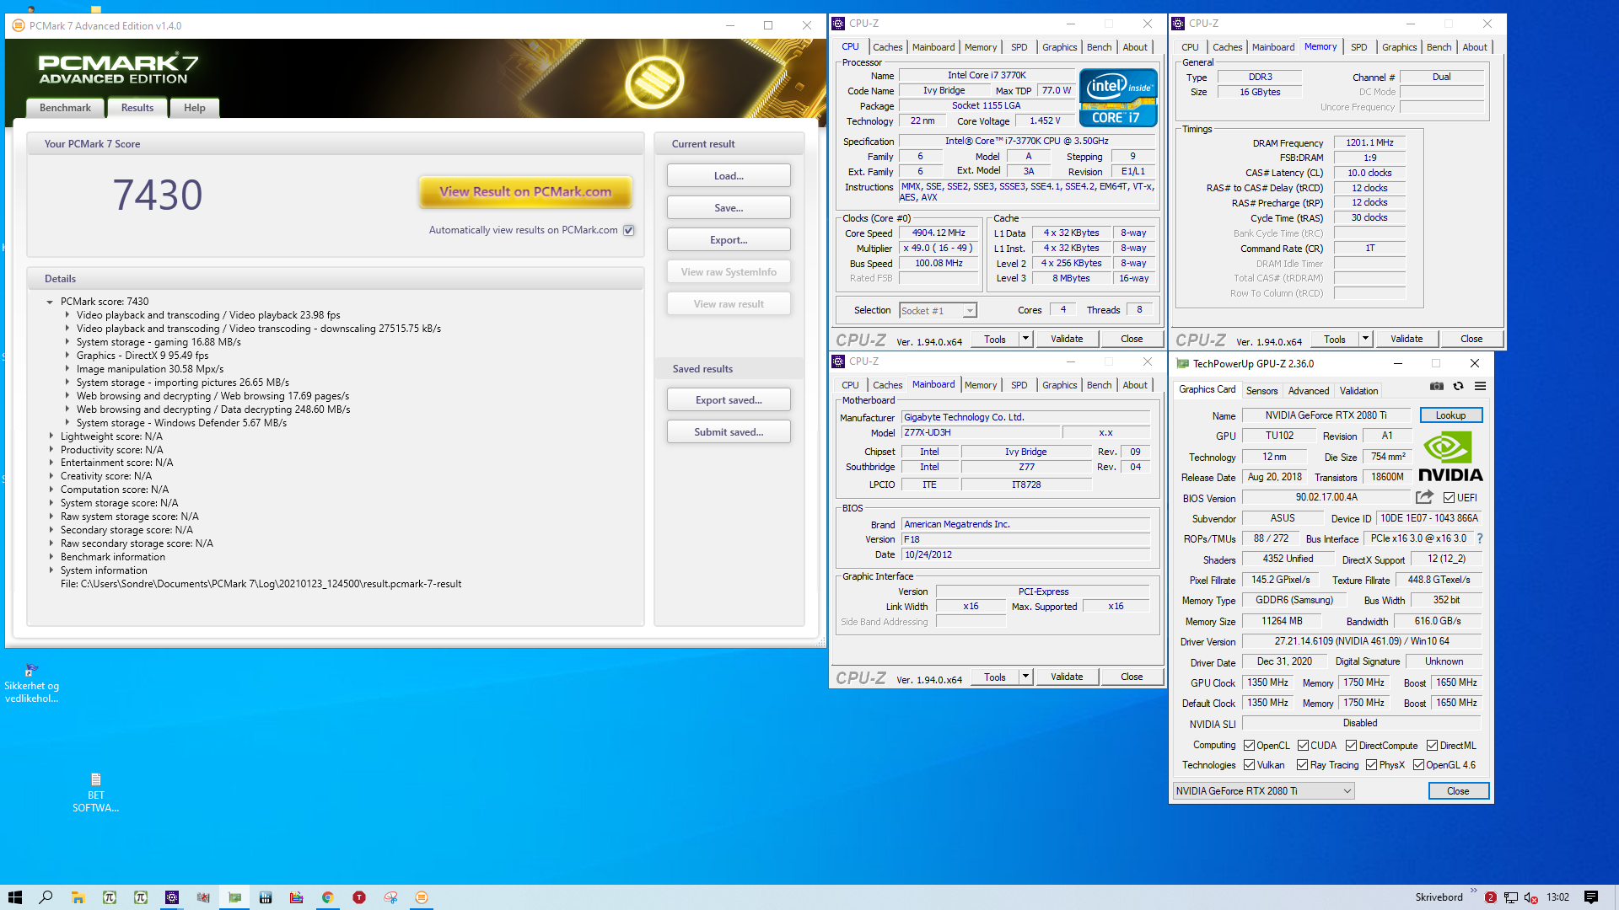Open File Explorer from the taskbar
This screenshot has width=1619, height=910.
point(78,897)
